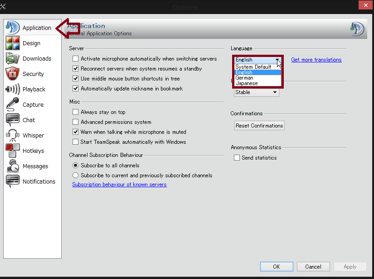The image size is (374, 279).
Task: Open the Stable update channel dropdown
Action: tap(257, 92)
